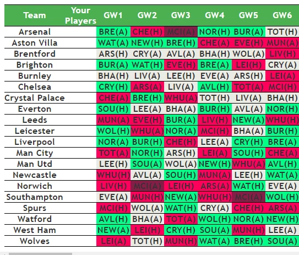This screenshot has width=299, height=255.
Task: Click the Team column header
Action: (35, 15)
